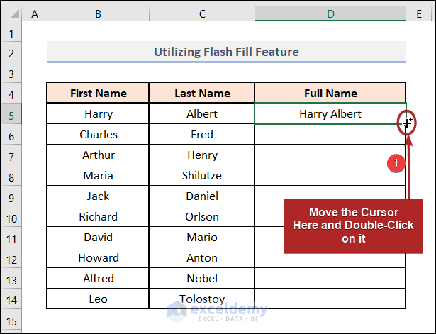This screenshot has height=334, width=436.
Task: Select column A header
Action: pyautogui.click(x=35, y=13)
